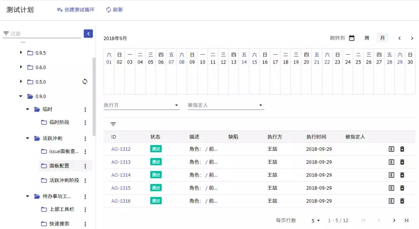Open the AG-1314 link

point(121,175)
